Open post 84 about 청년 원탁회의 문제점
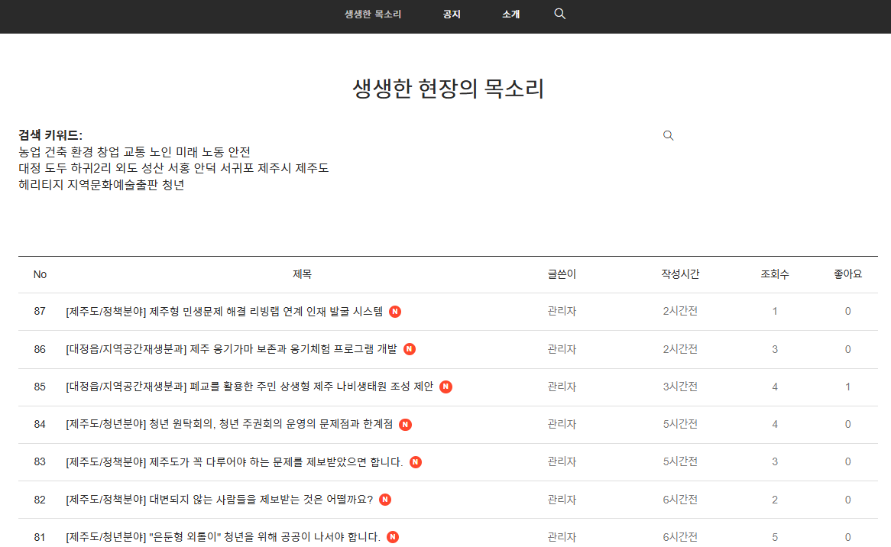 coord(229,424)
